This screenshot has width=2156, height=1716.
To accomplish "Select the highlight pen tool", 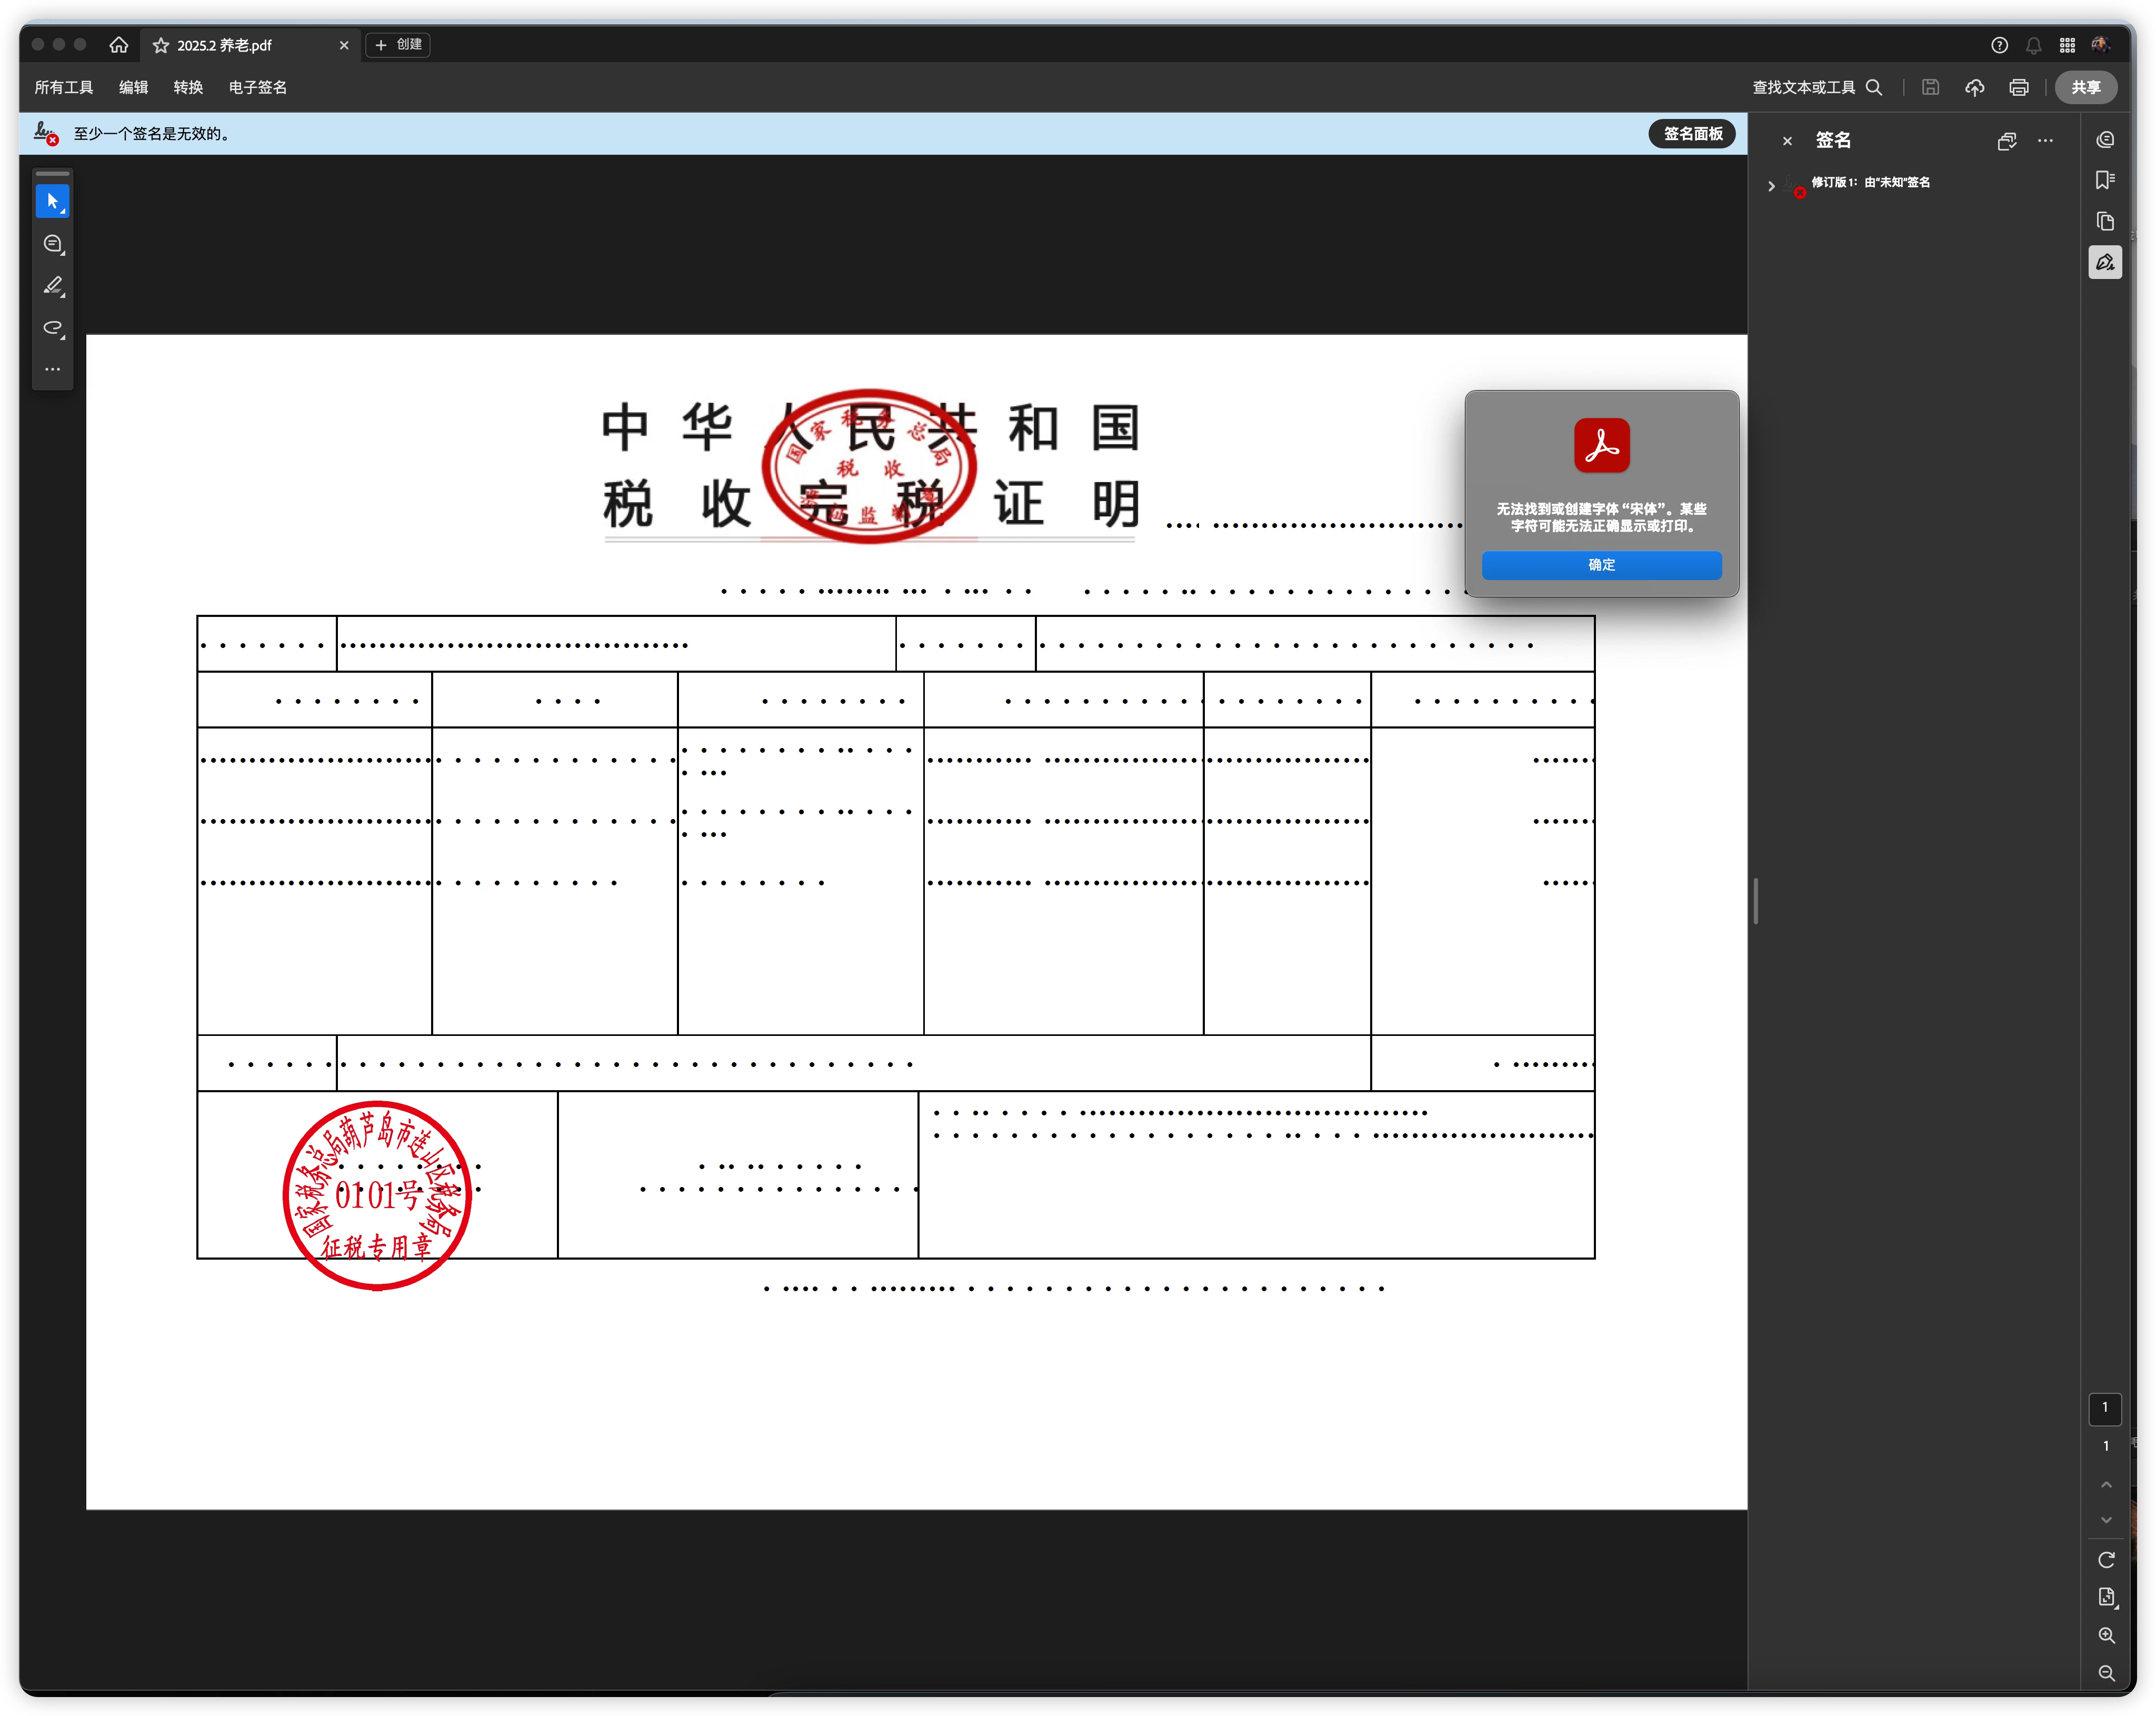I will click(53, 286).
